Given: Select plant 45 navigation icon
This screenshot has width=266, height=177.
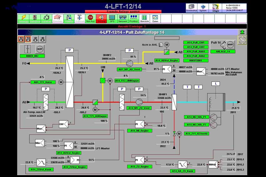Looking at the screenshot, I should point(43,39).
